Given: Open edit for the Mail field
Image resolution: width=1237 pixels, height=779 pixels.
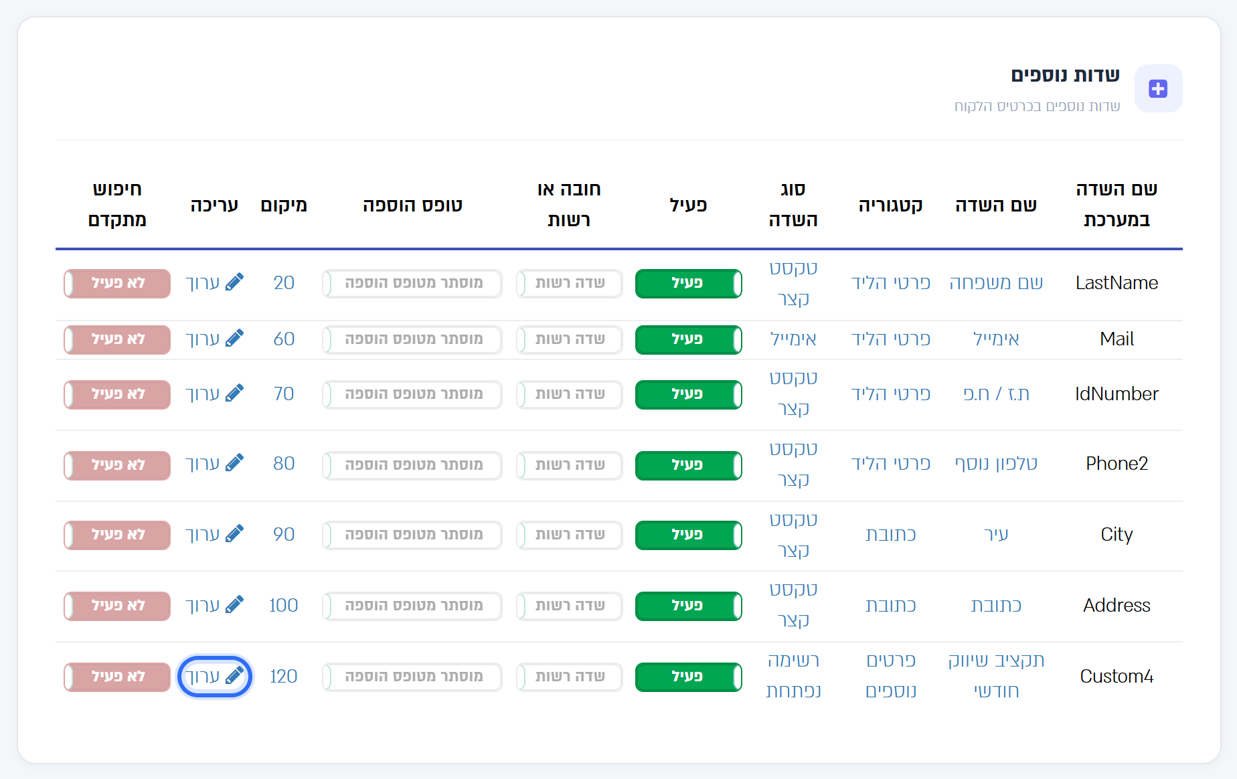Looking at the screenshot, I should click(214, 339).
